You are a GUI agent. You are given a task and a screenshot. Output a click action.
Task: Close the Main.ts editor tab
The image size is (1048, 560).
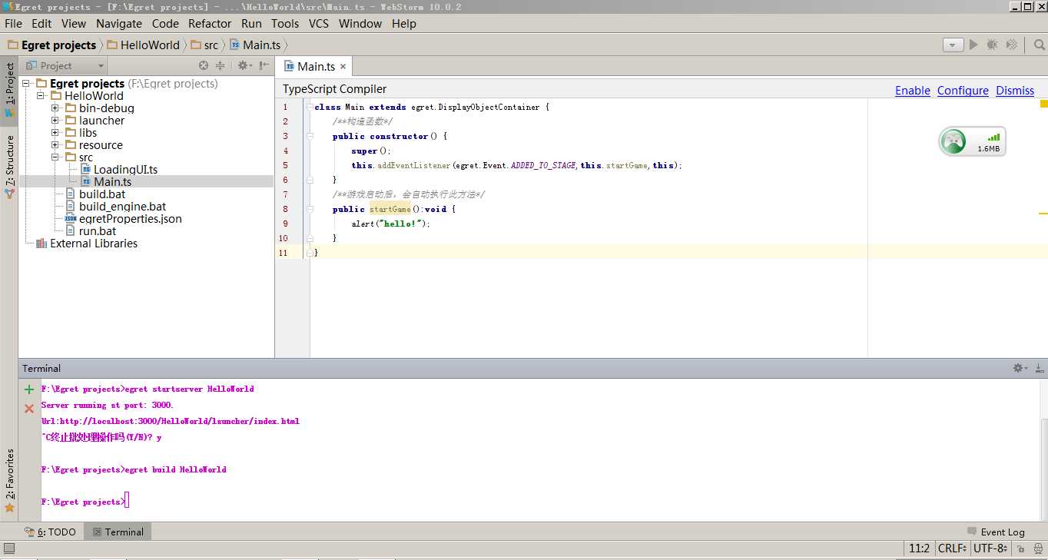coord(343,67)
